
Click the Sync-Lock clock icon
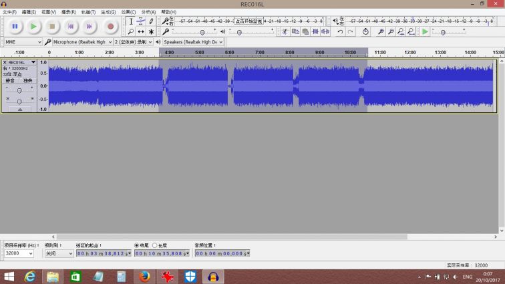365,31
